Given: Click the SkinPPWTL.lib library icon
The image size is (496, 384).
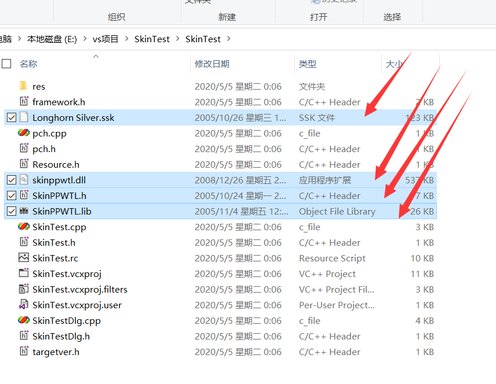Looking at the screenshot, I should (24, 211).
